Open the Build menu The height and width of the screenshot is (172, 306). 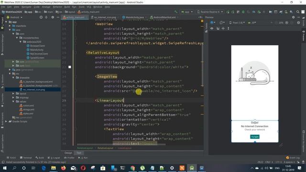[67, 7]
